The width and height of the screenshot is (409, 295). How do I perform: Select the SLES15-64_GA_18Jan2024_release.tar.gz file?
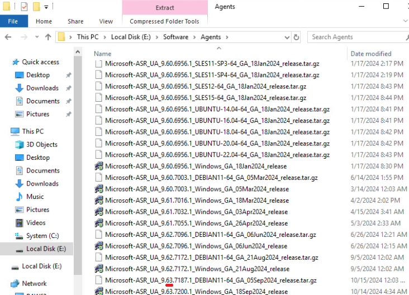(x=206, y=98)
